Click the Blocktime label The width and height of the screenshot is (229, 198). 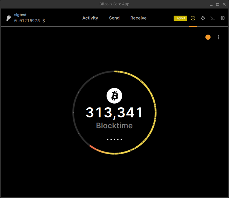pos(114,126)
